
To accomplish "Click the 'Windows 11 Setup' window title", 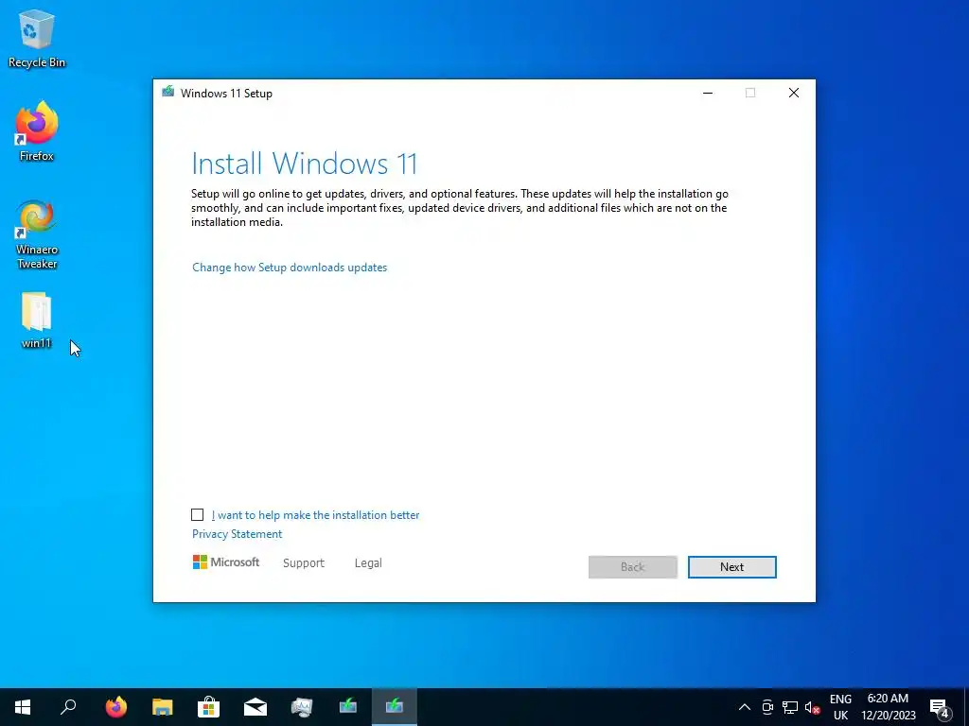I will click(x=226, y=94).
